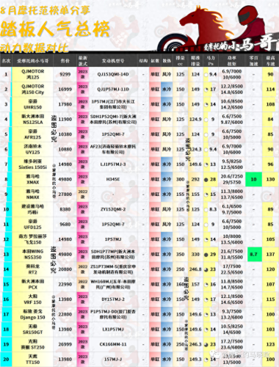Click the title 踏板人气总榜
The width and height of the screenshot is (279, 367).
[55, 29]
